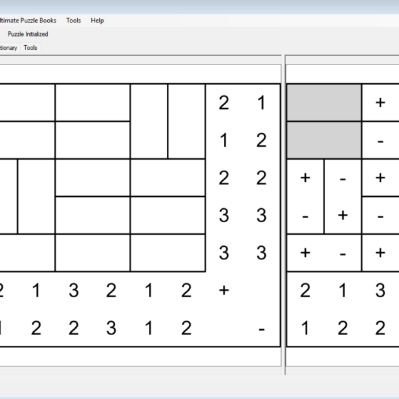
Task: Click the minus legend symbol at puzzle corner
Action: pos(261,328)
